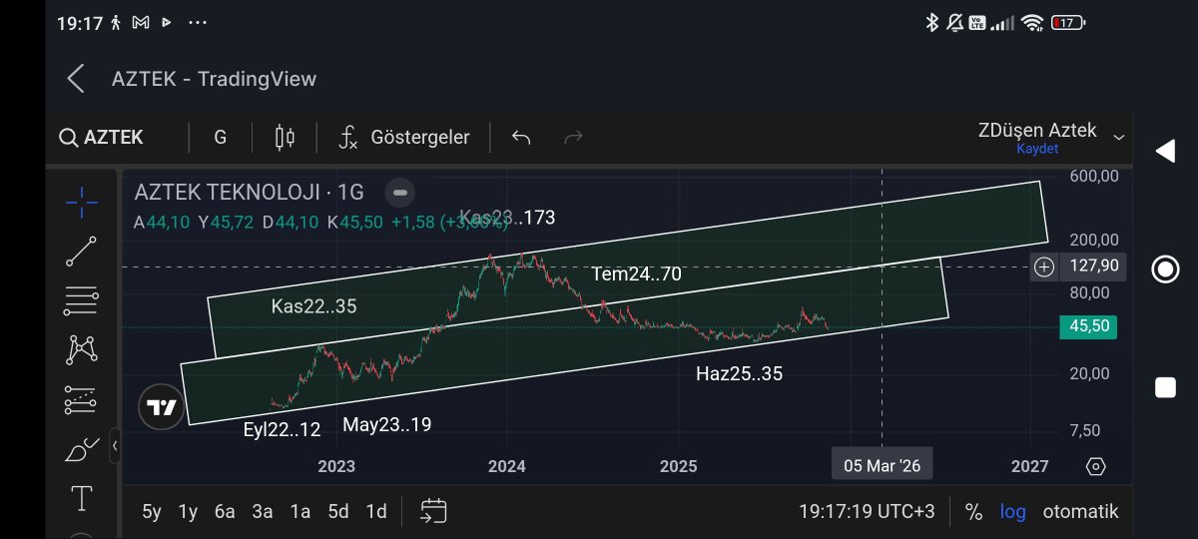
Task: Undo the last chart action
Action: click(x=521, y=138)
